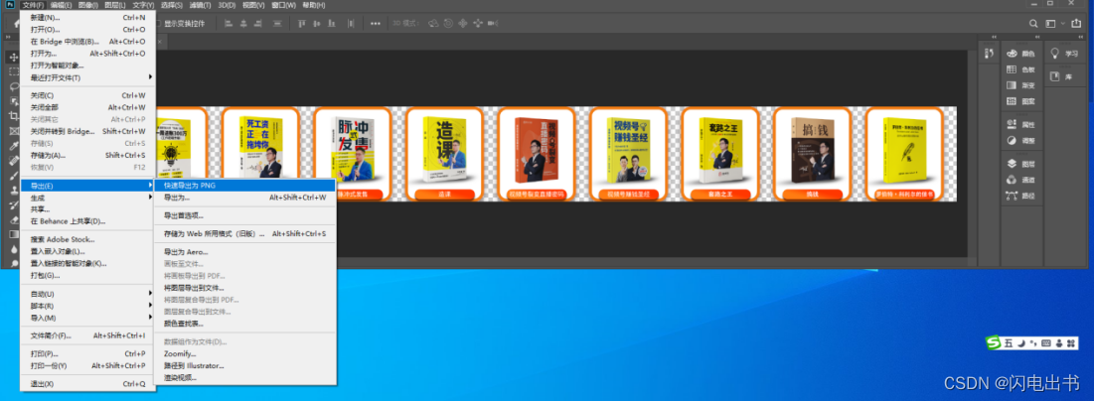Choose 新建(N)... in File menu
Screen dimensions: 1095x402
pyautogui.click(x=89, y=18)
